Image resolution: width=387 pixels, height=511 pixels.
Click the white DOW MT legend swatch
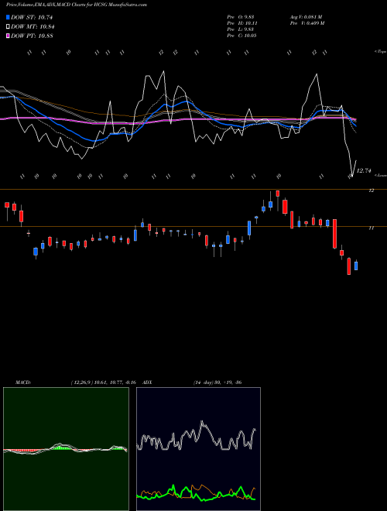tap(8, 27)
